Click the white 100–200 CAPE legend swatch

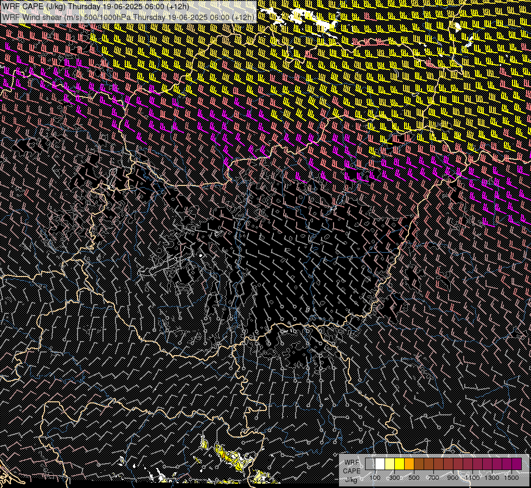(380, 464)
